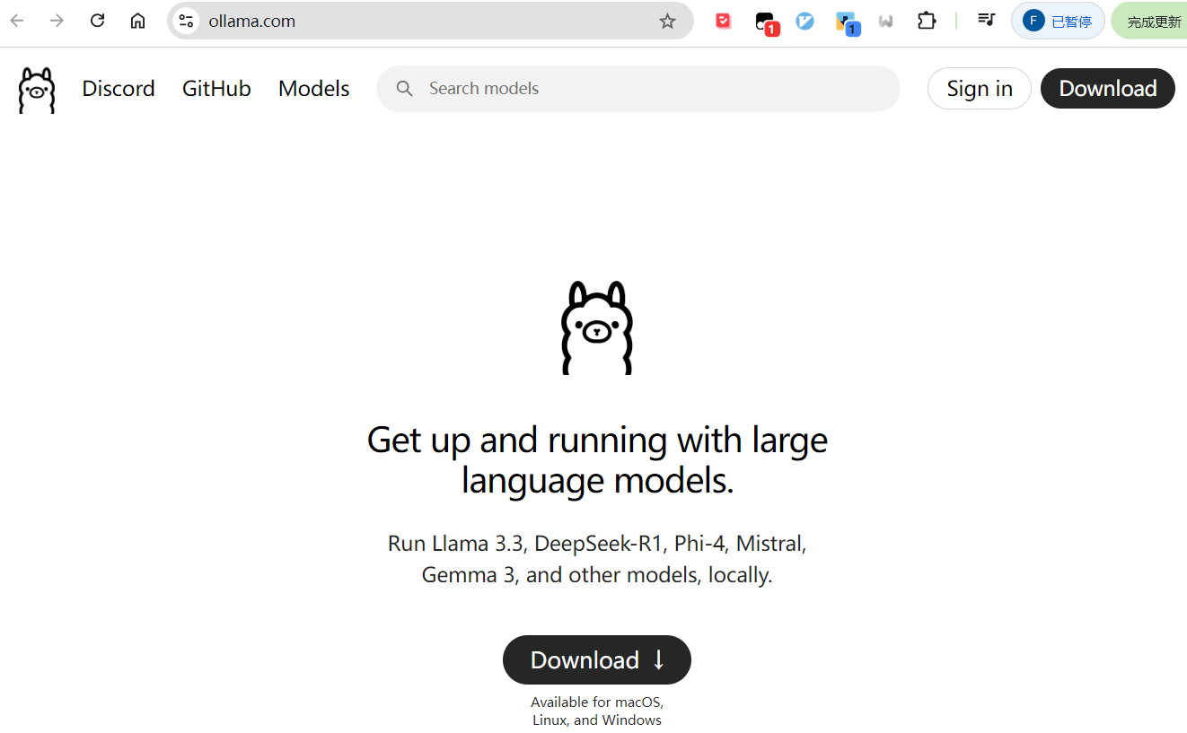Open the GitHub link

216,89
